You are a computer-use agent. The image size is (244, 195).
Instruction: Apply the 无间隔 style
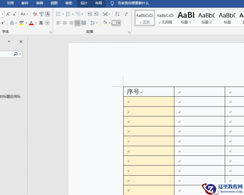pos(165,18)
